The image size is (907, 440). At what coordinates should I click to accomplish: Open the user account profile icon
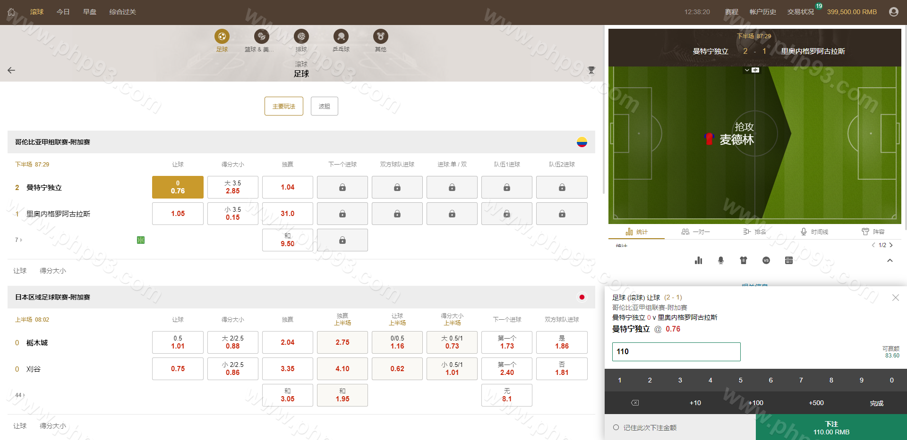(x=893, y=12)
